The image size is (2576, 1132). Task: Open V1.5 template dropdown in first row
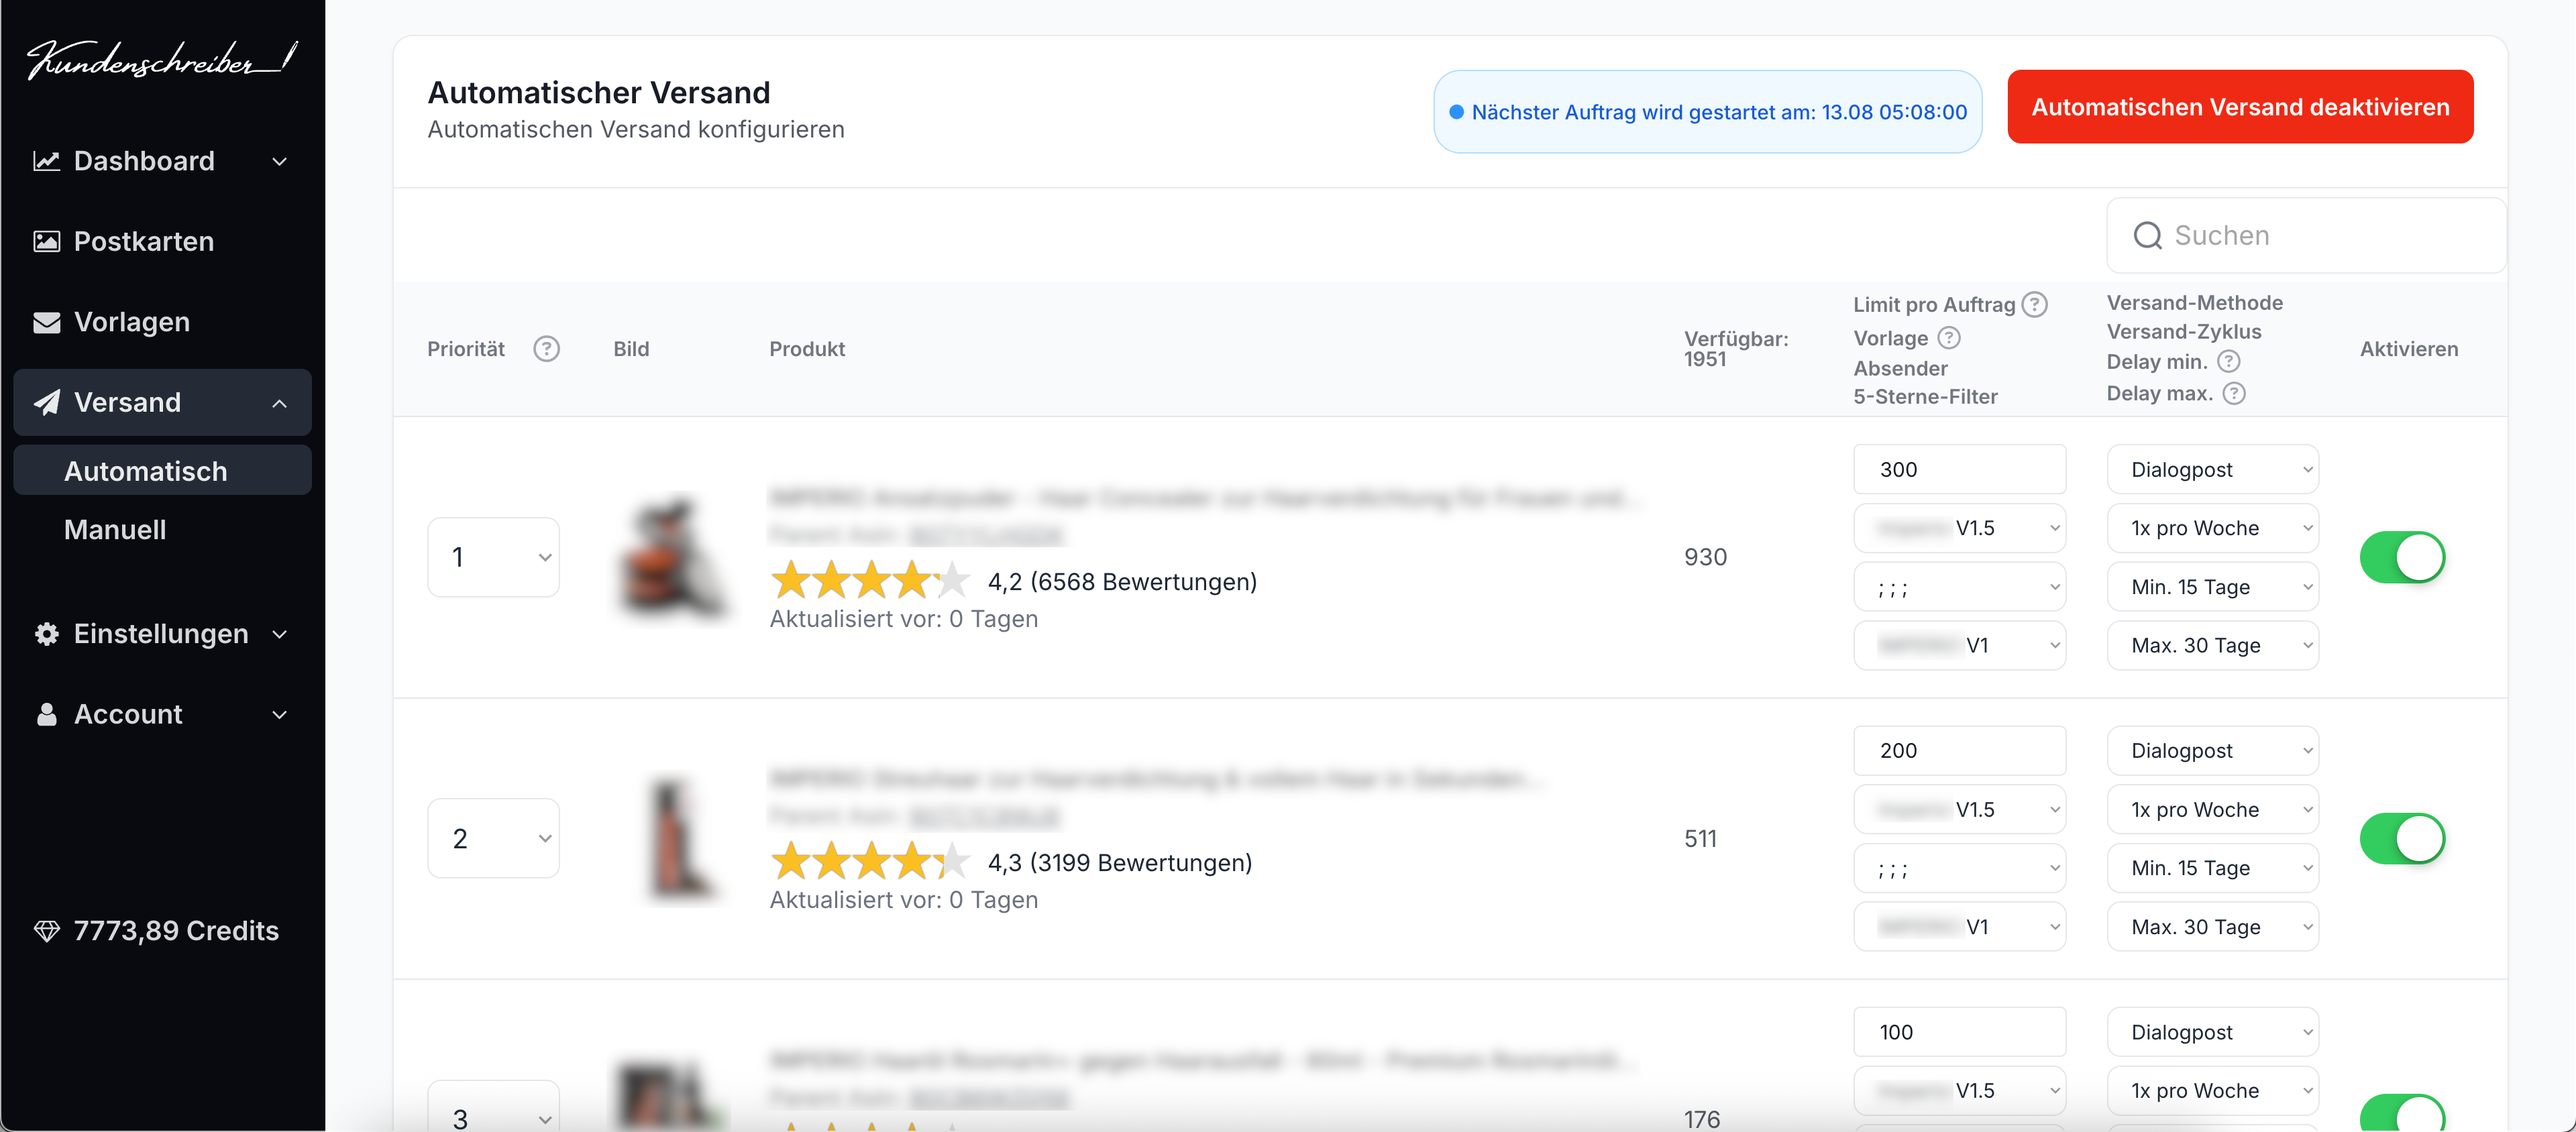(1959, 528)
